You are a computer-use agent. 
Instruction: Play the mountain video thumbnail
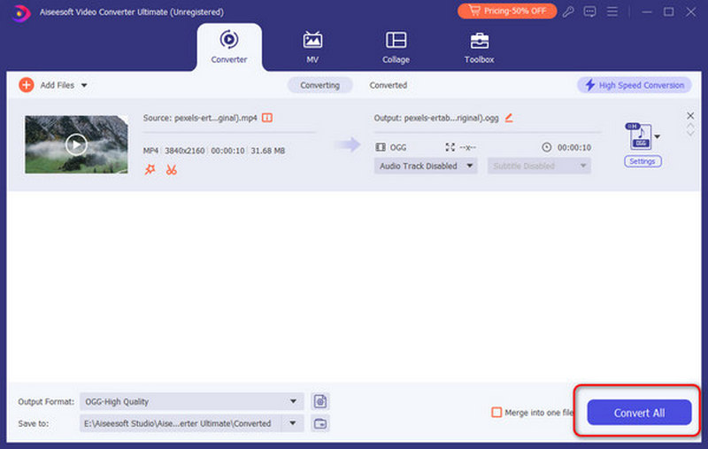coord(76,144)
